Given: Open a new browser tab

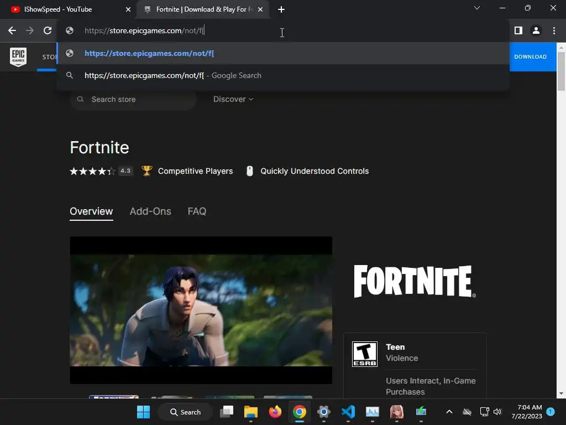Looking at the screenshot, I should click(x=281, y=9).
